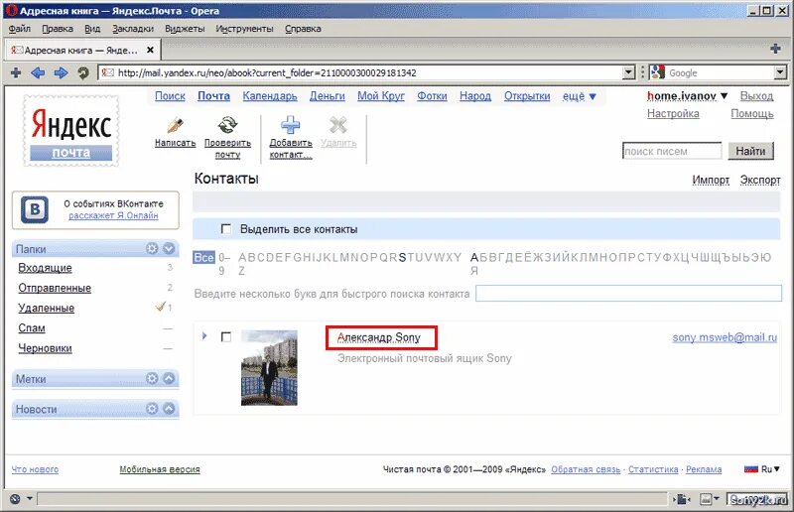The image size is (794, 512).
Task: Focus the quick contact search field
Action: (x=628, y=294)
